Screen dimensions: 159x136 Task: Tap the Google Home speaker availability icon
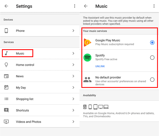(85, 107)
